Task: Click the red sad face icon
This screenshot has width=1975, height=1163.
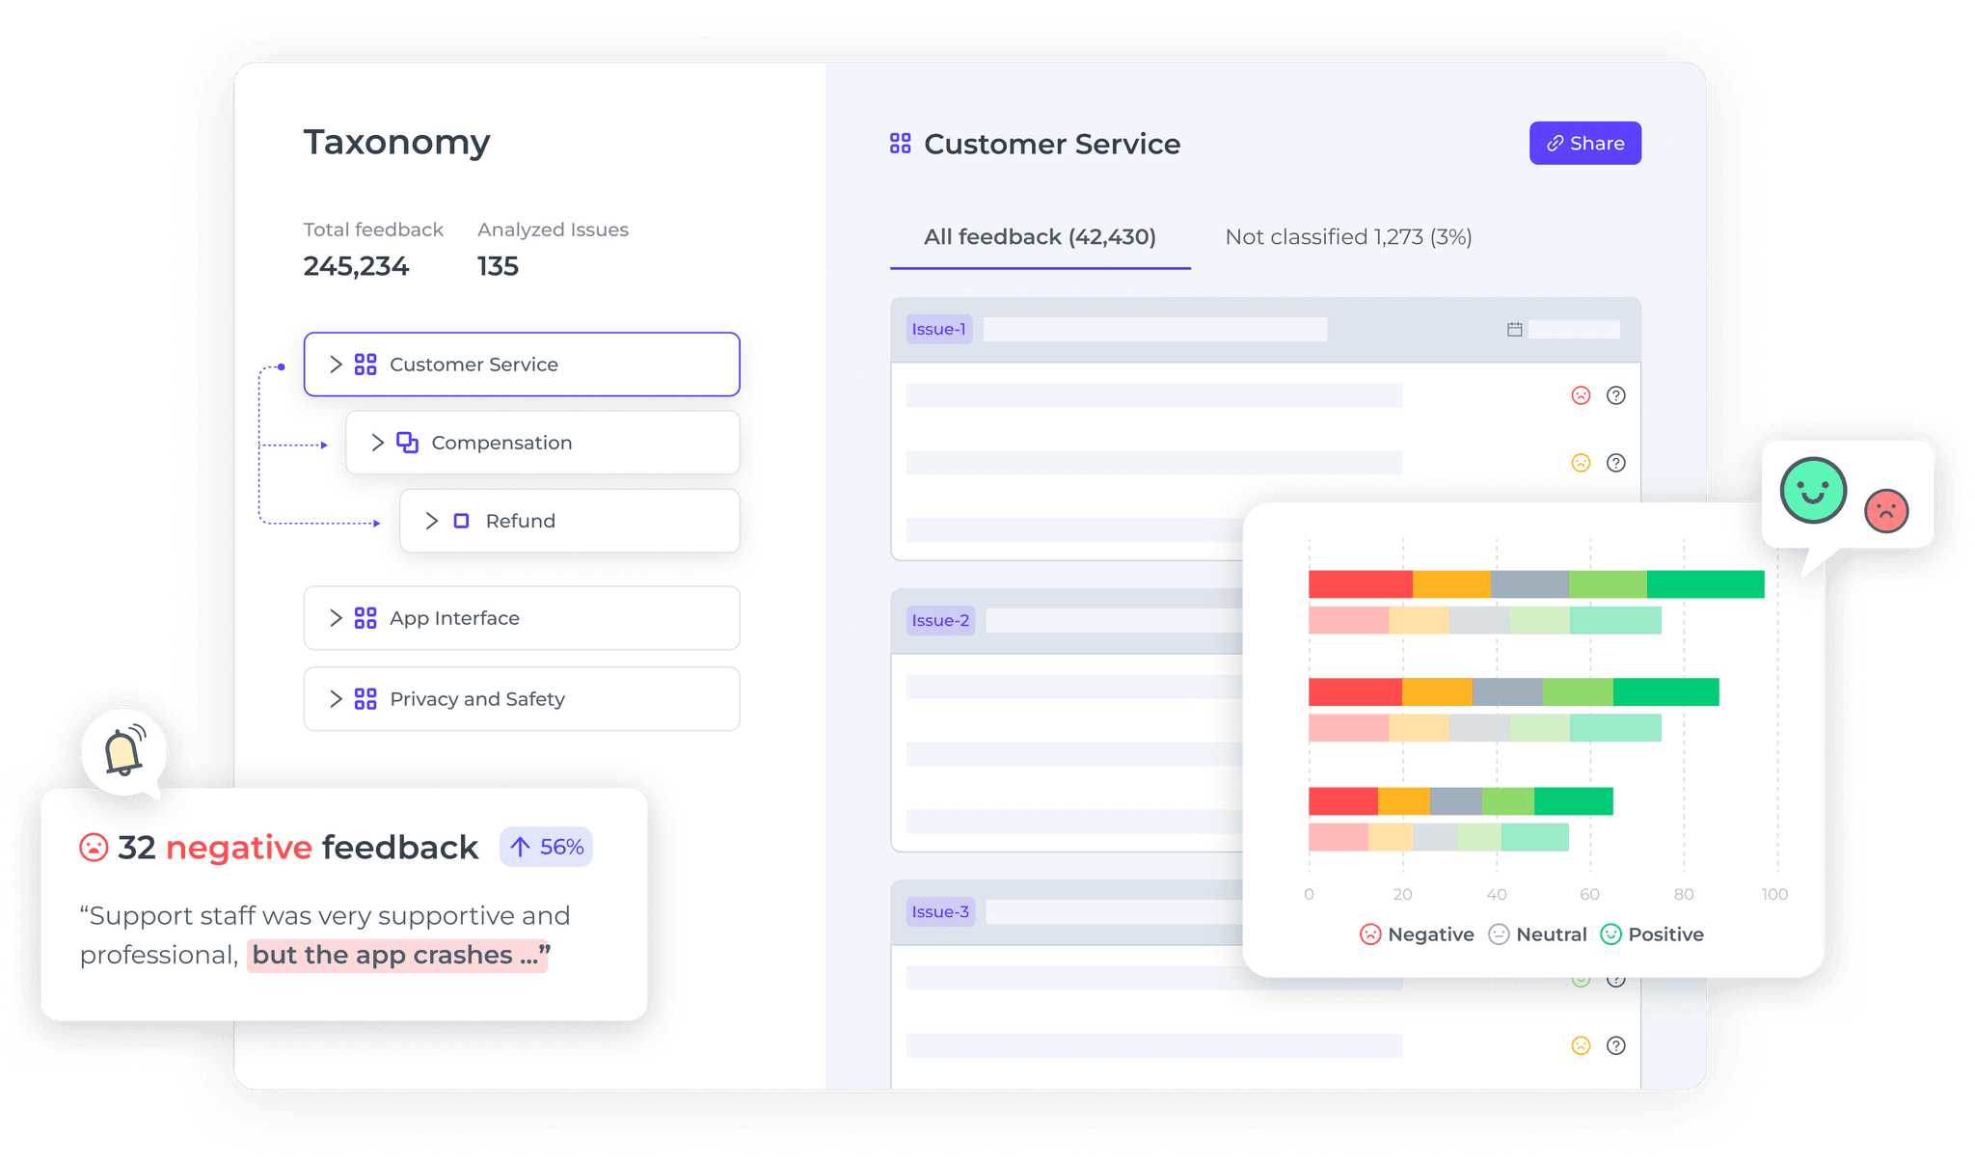Action: (1887, 512)
